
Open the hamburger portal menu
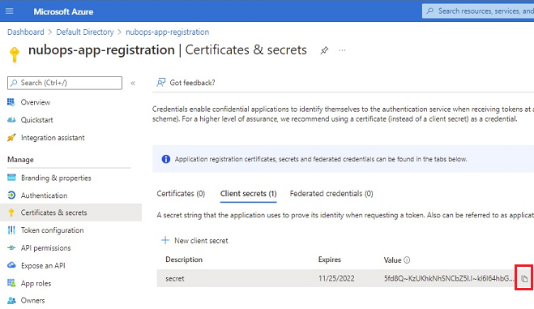pyautogui.click(x=10, y=11)
